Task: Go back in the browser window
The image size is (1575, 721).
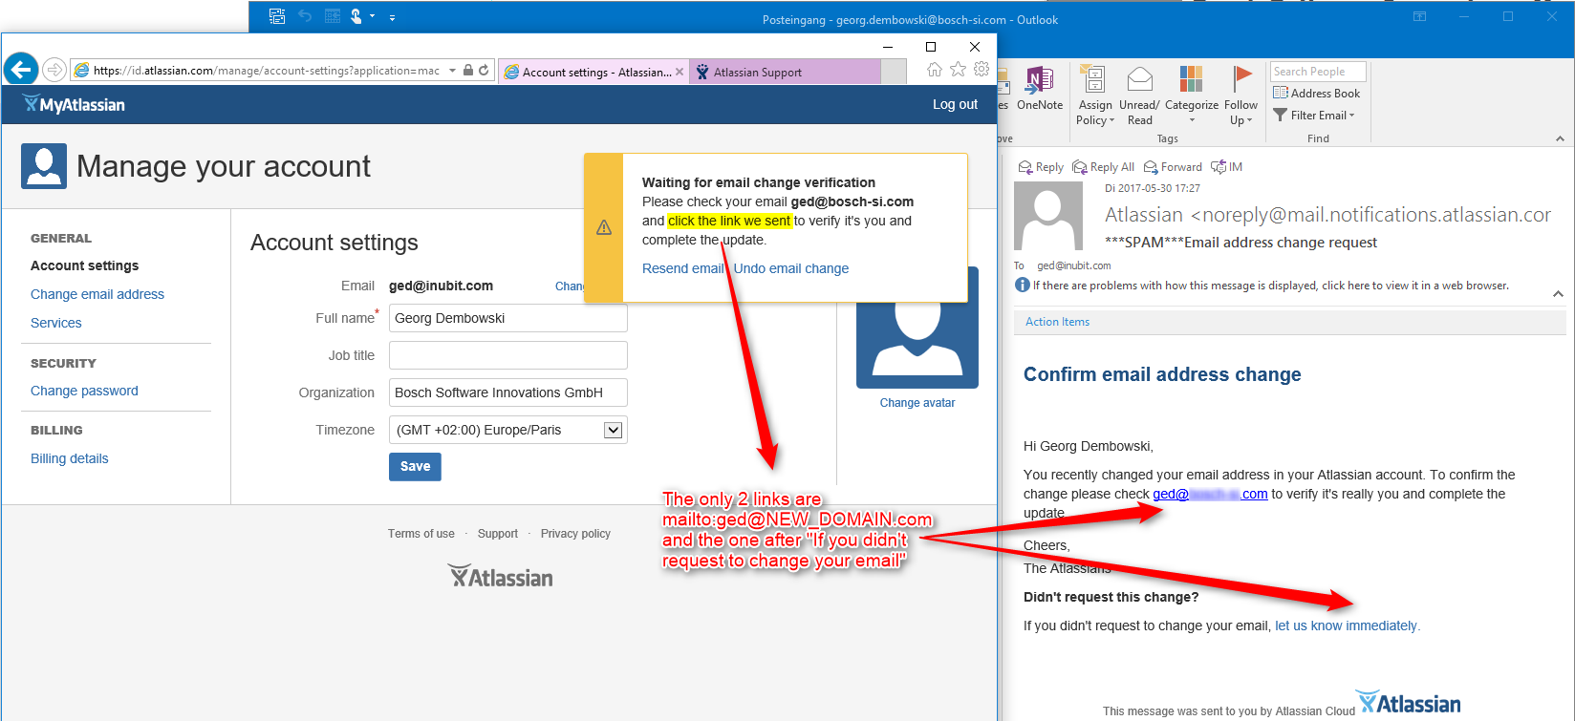Action: (21, 70)
